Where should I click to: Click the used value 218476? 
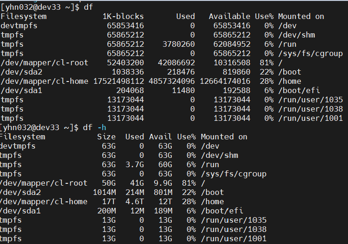[x=181, y=72]
